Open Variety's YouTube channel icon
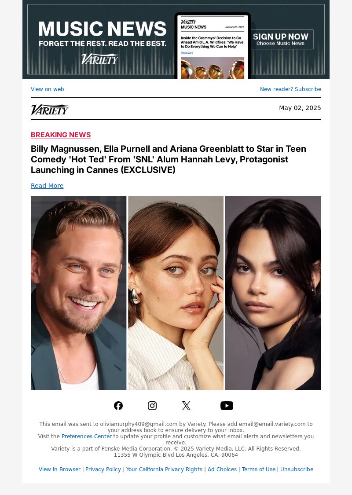Viewport: 352px width, 495px height. click(227, 406)
